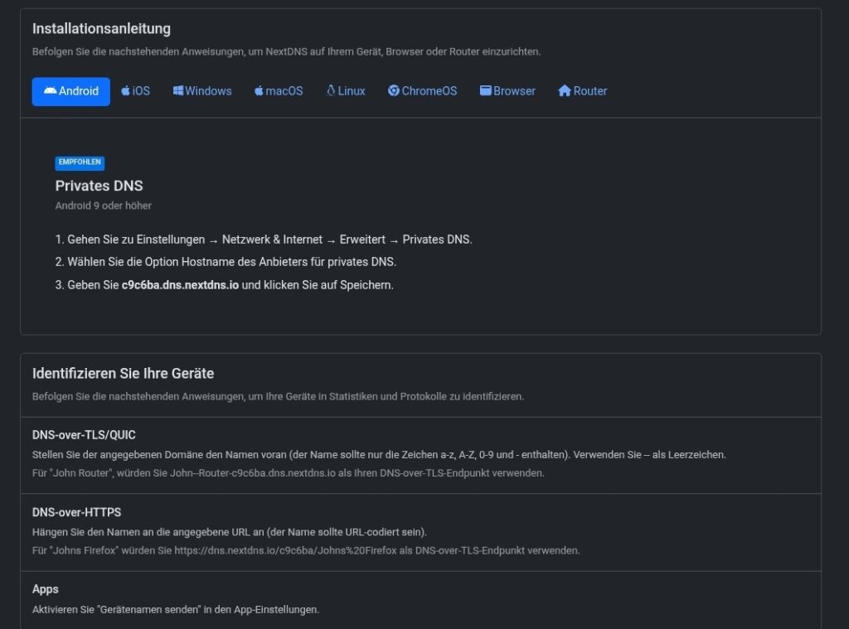Click the EMPFOHLEN badge

80,163
